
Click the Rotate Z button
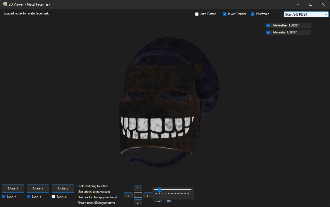click(x=63, y=188)
